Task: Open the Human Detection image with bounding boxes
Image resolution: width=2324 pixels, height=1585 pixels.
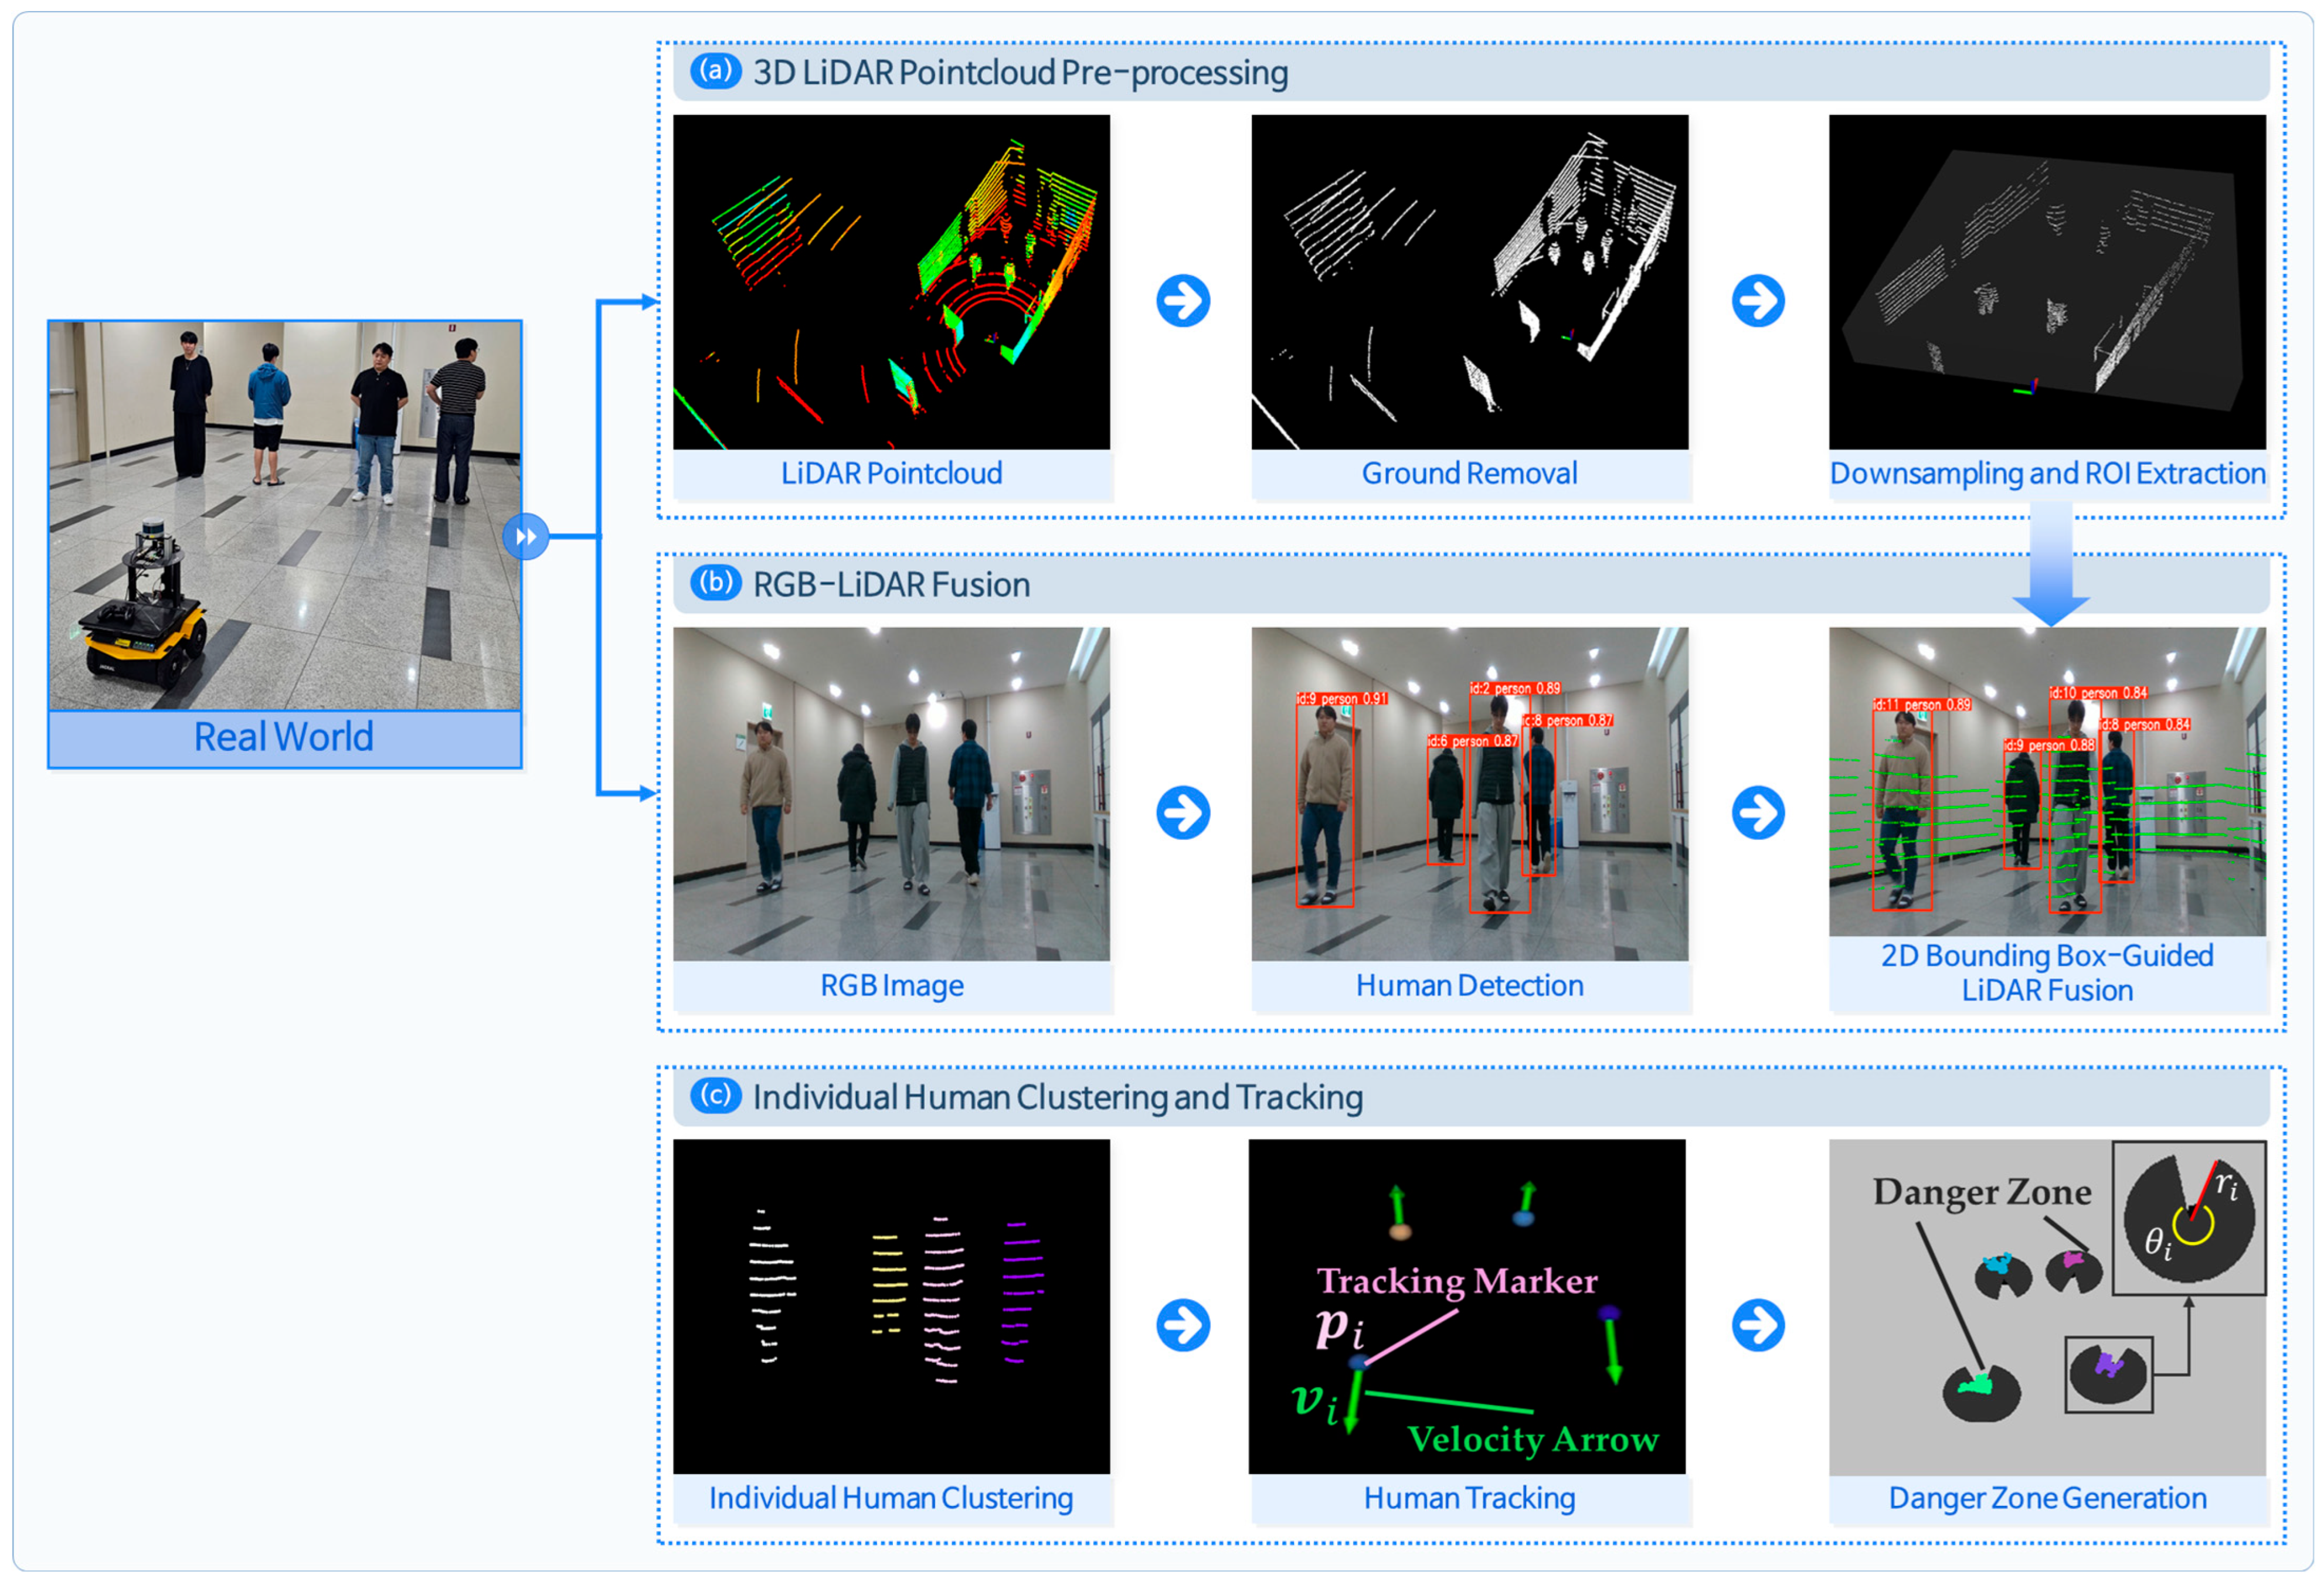Action: pos(1469,794)
